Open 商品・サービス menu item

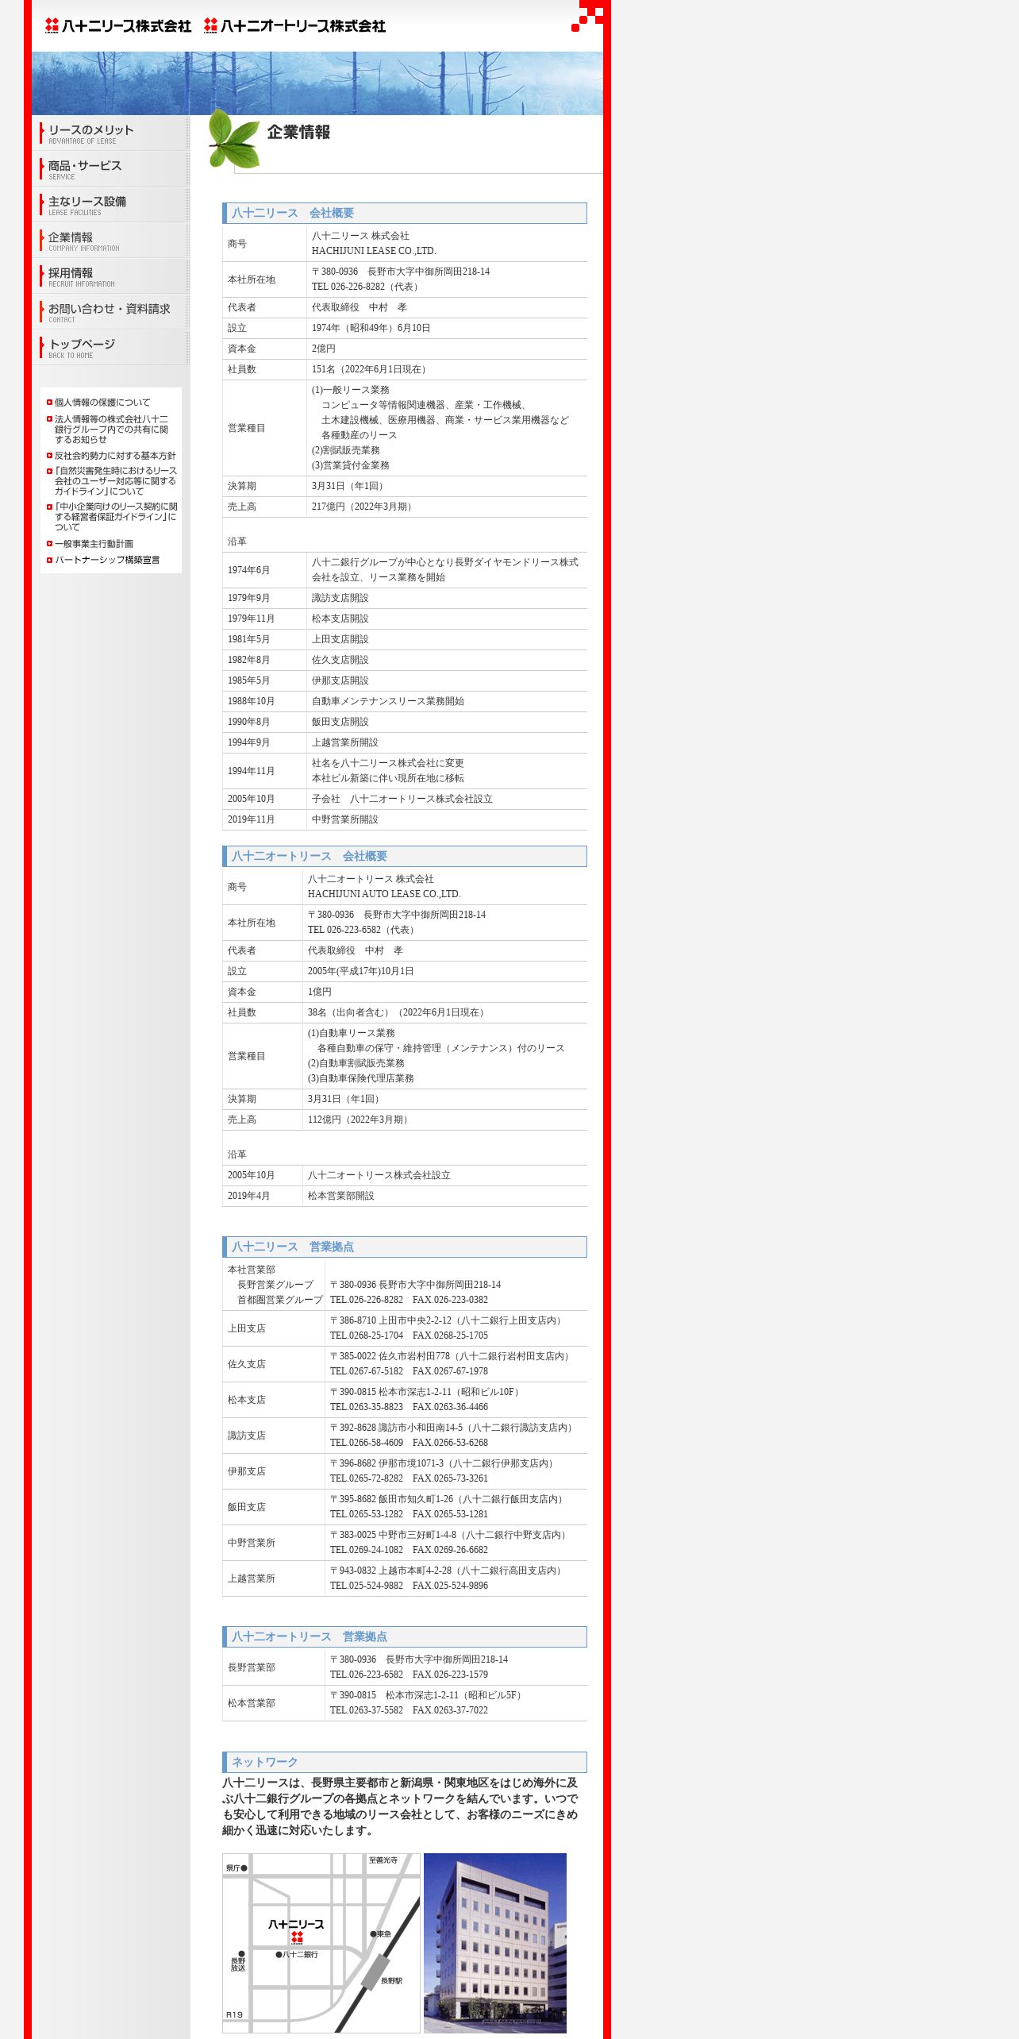tap(110, 169)
